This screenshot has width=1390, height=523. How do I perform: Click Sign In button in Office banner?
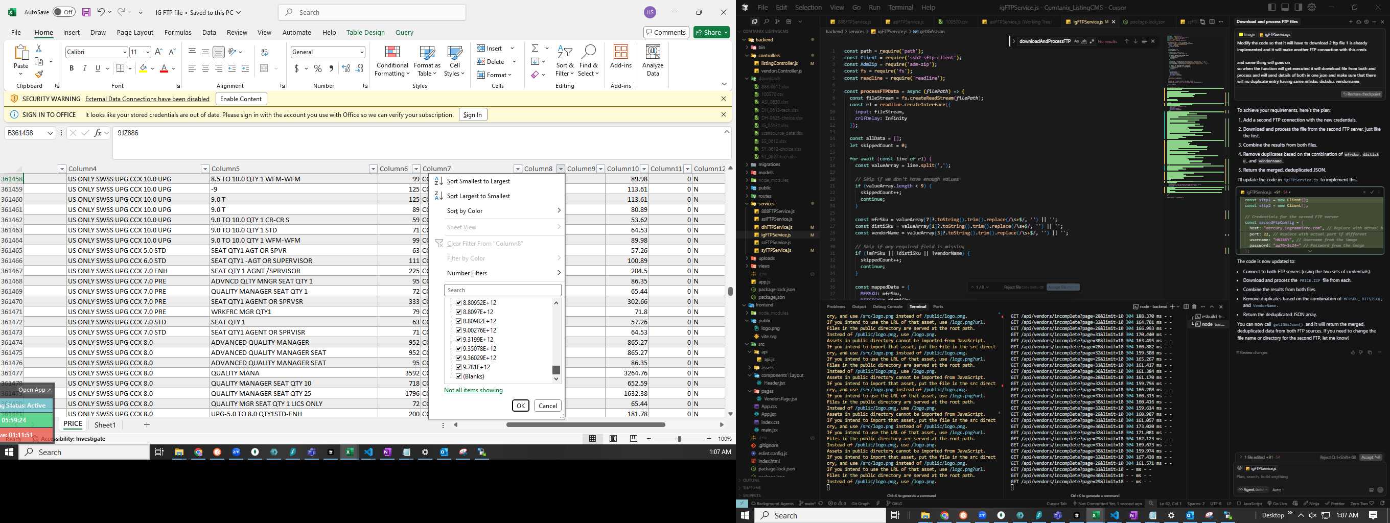[x=472, y=115]
